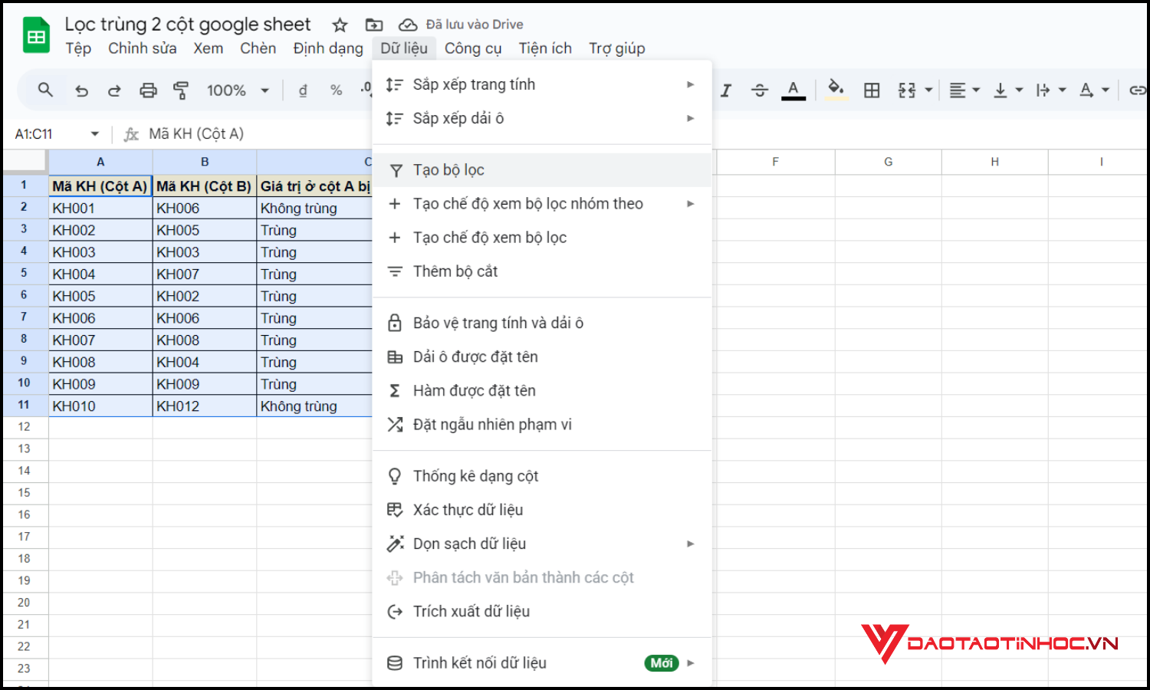The width and height of the screenshot is (1150, 690).
Task: Click Trích xuất dữ liệu
Action: click(x=472, y=611)
